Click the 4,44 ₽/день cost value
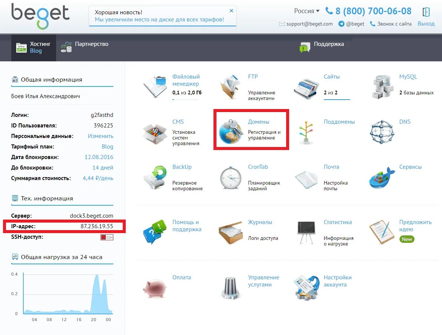 [x=98, y=178]
